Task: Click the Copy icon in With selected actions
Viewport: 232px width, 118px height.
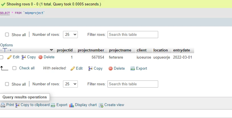Action: click(90, 69)
